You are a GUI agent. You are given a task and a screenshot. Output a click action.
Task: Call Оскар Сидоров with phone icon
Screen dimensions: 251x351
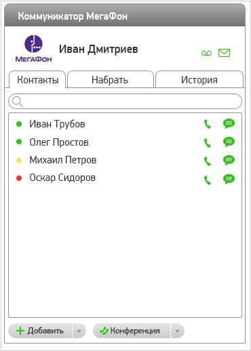208,180
